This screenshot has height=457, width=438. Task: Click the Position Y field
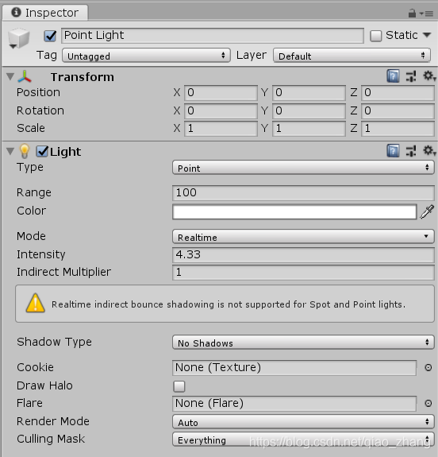(309, 93)
